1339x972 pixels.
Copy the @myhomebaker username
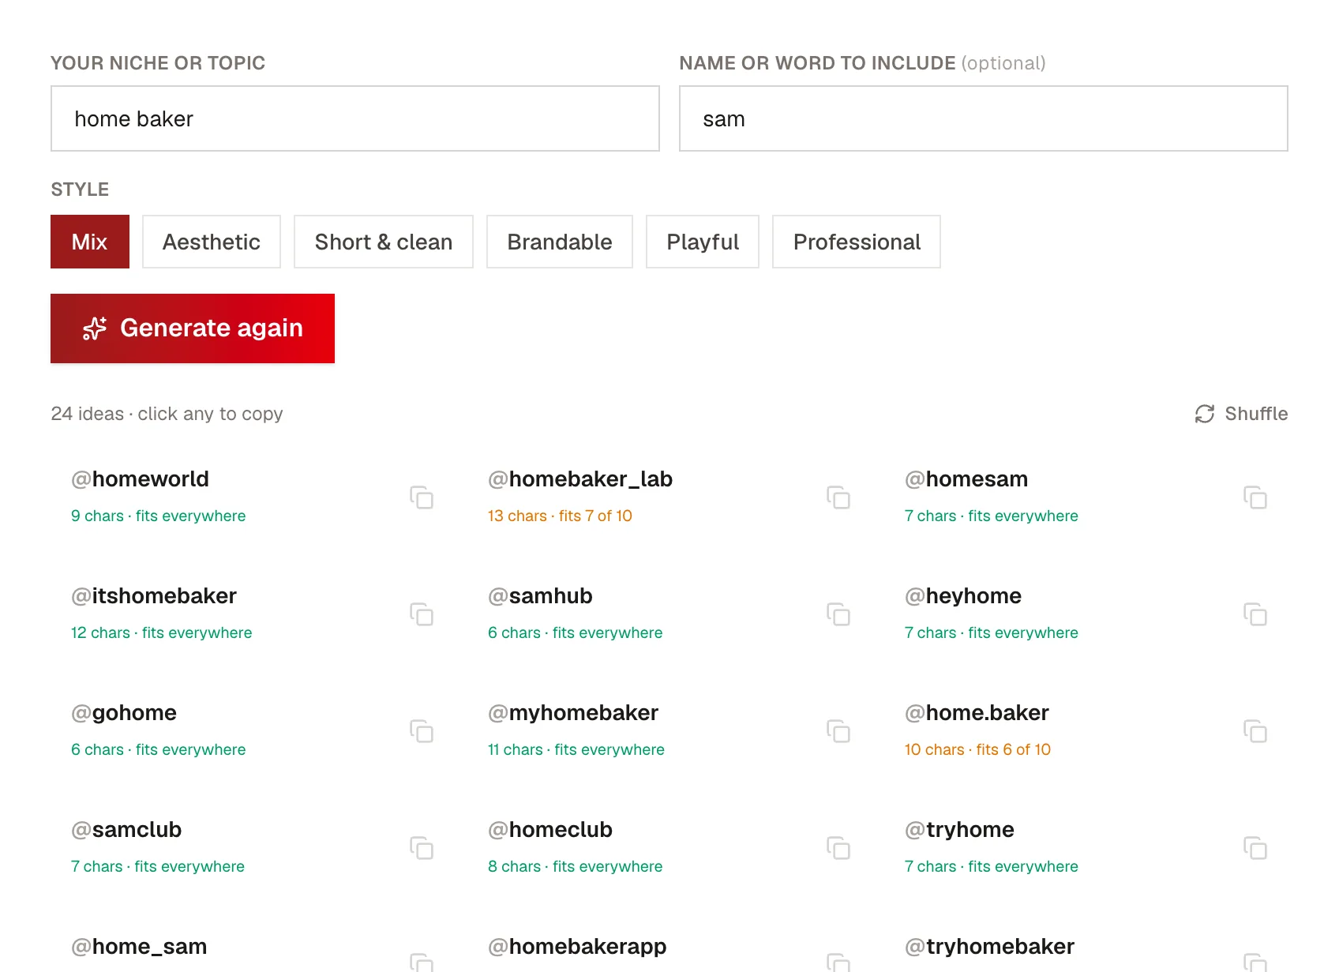click(x=838, y=731)
